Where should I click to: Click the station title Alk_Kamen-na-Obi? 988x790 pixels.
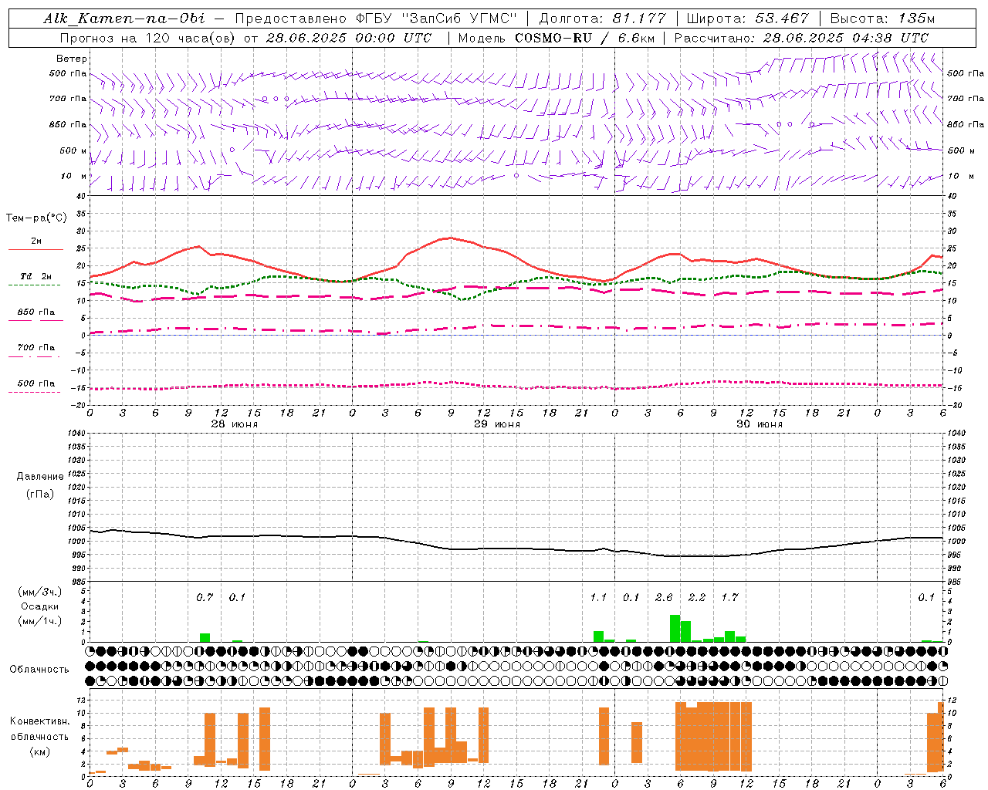point(124,19)
